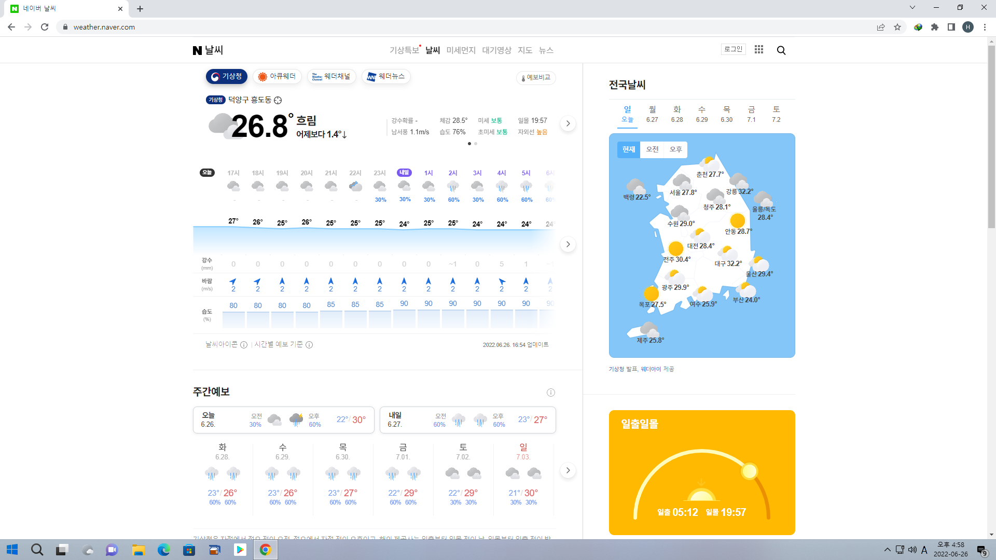This screenshot has height=560, width=996.
Task: Click the second pagination dot under current conditions
Action: coord(476,144)
